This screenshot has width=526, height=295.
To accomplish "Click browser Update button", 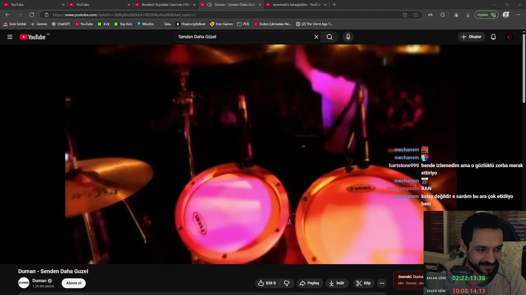I will [x=486, y=15].
